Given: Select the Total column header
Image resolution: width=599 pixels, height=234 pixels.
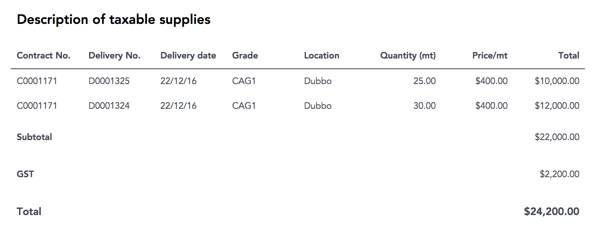Looking at the screenshot, I should pyautogui.click(x=569, y=56).
